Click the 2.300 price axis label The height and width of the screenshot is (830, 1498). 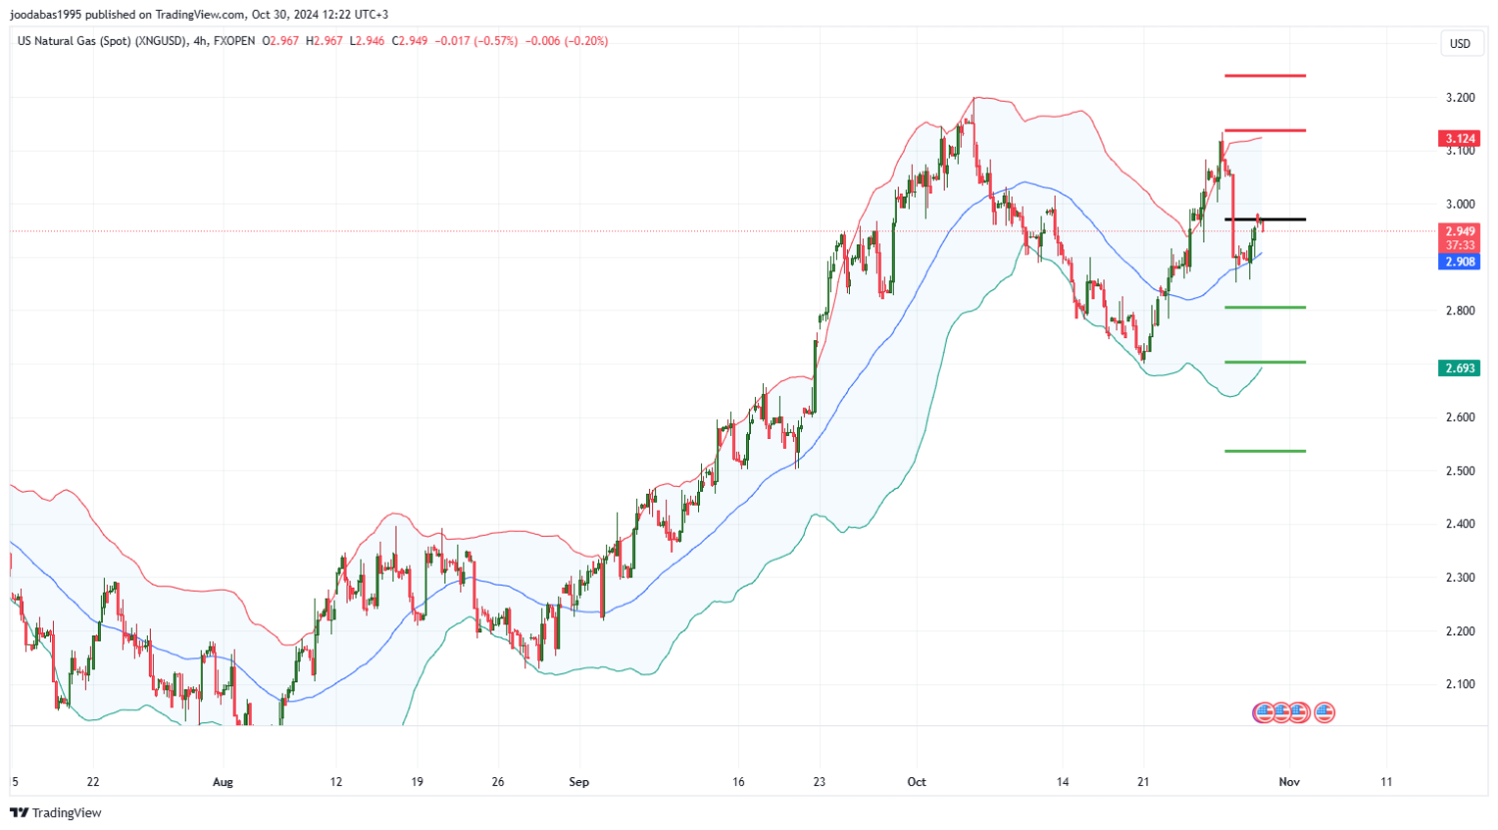[1459, 579]
